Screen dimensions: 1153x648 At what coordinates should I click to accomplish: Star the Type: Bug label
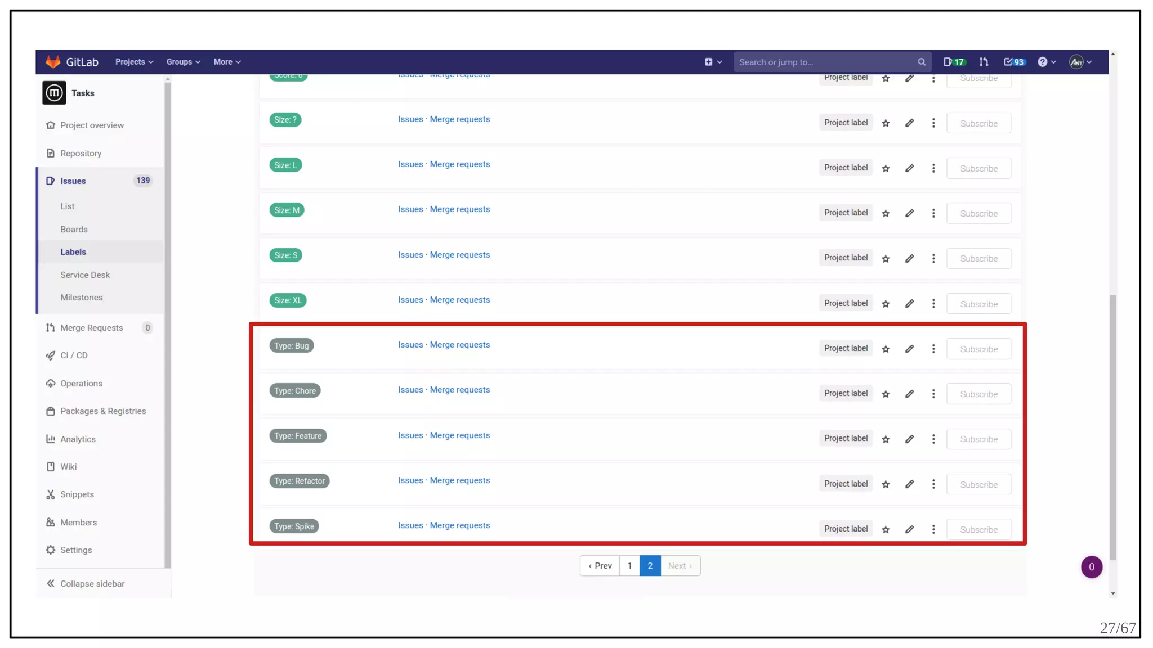886,349
